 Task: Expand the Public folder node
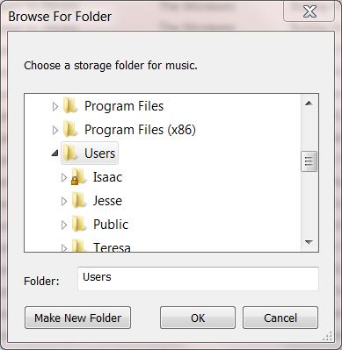[64, 225]
